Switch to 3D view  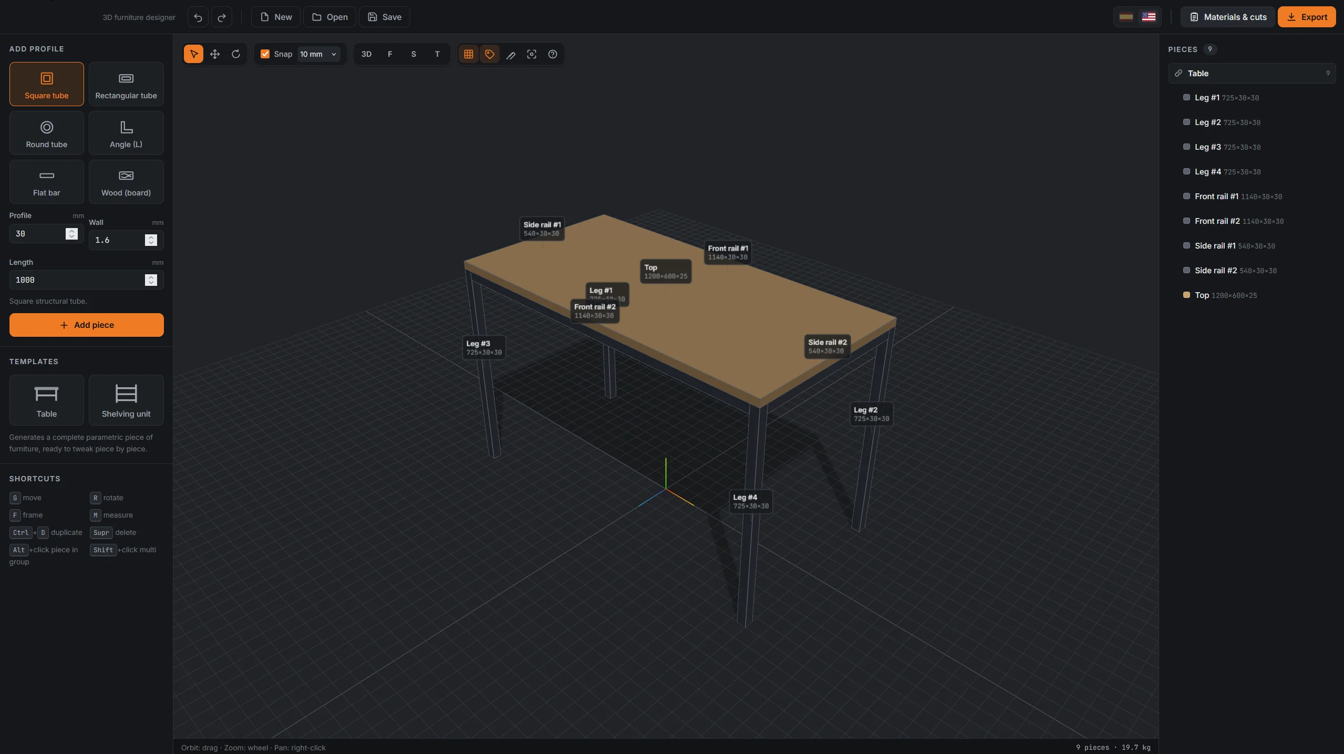pyautogui.click(x=367, y=54)
